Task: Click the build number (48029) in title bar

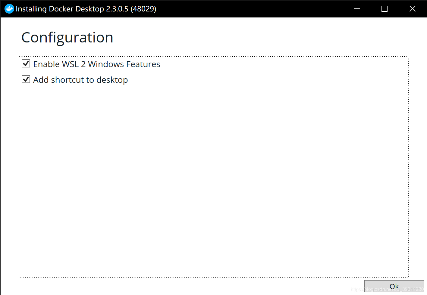Action: click(143, 9)
